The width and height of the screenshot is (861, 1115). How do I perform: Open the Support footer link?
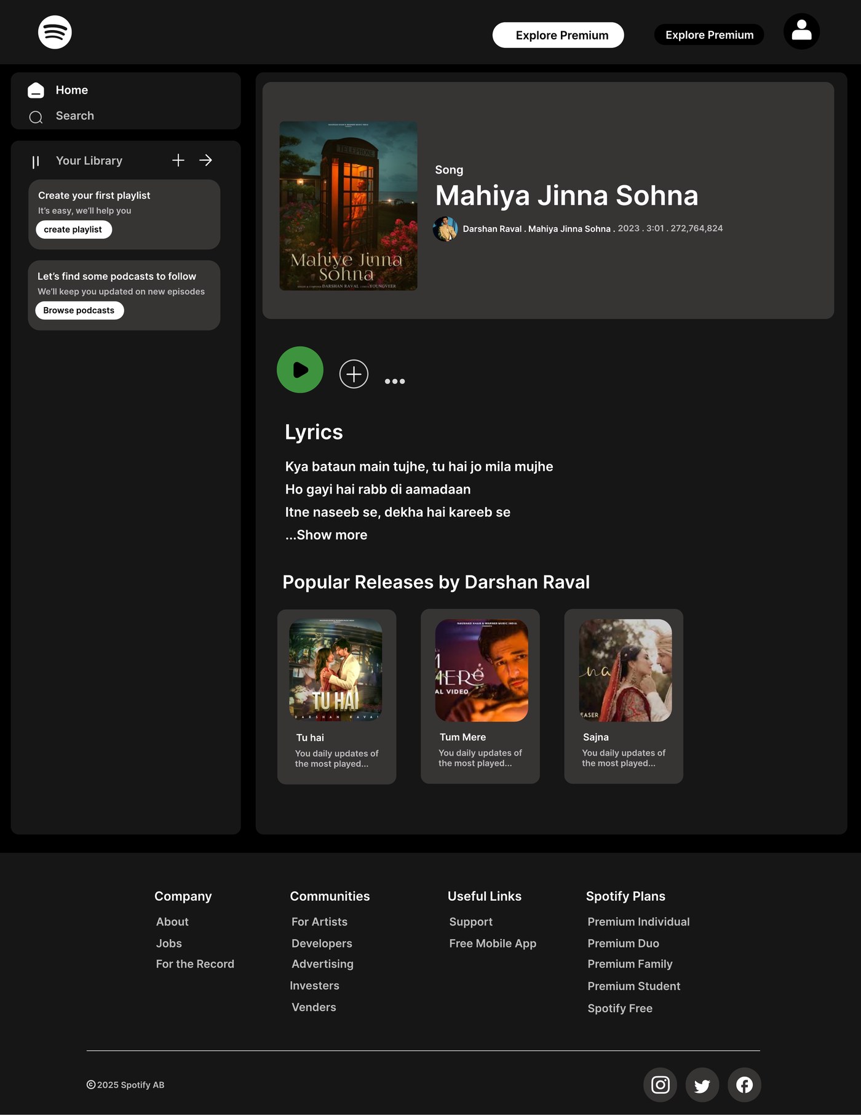point(471,922)
